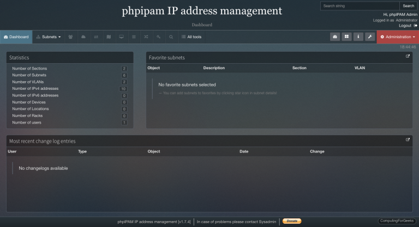
Task: Click the VLAN column header
Action: click(x=360, y=68)
